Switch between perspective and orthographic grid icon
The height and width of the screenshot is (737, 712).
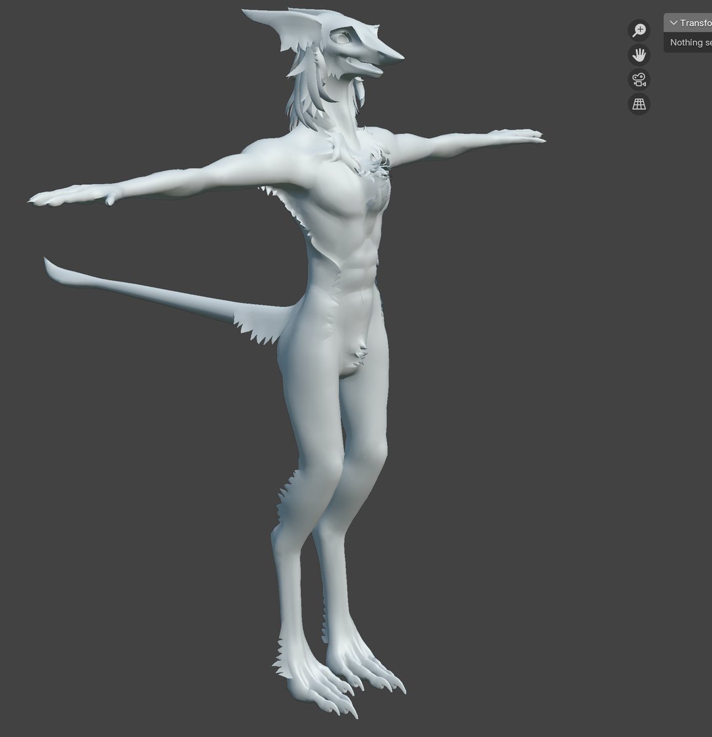coord(639,104)
